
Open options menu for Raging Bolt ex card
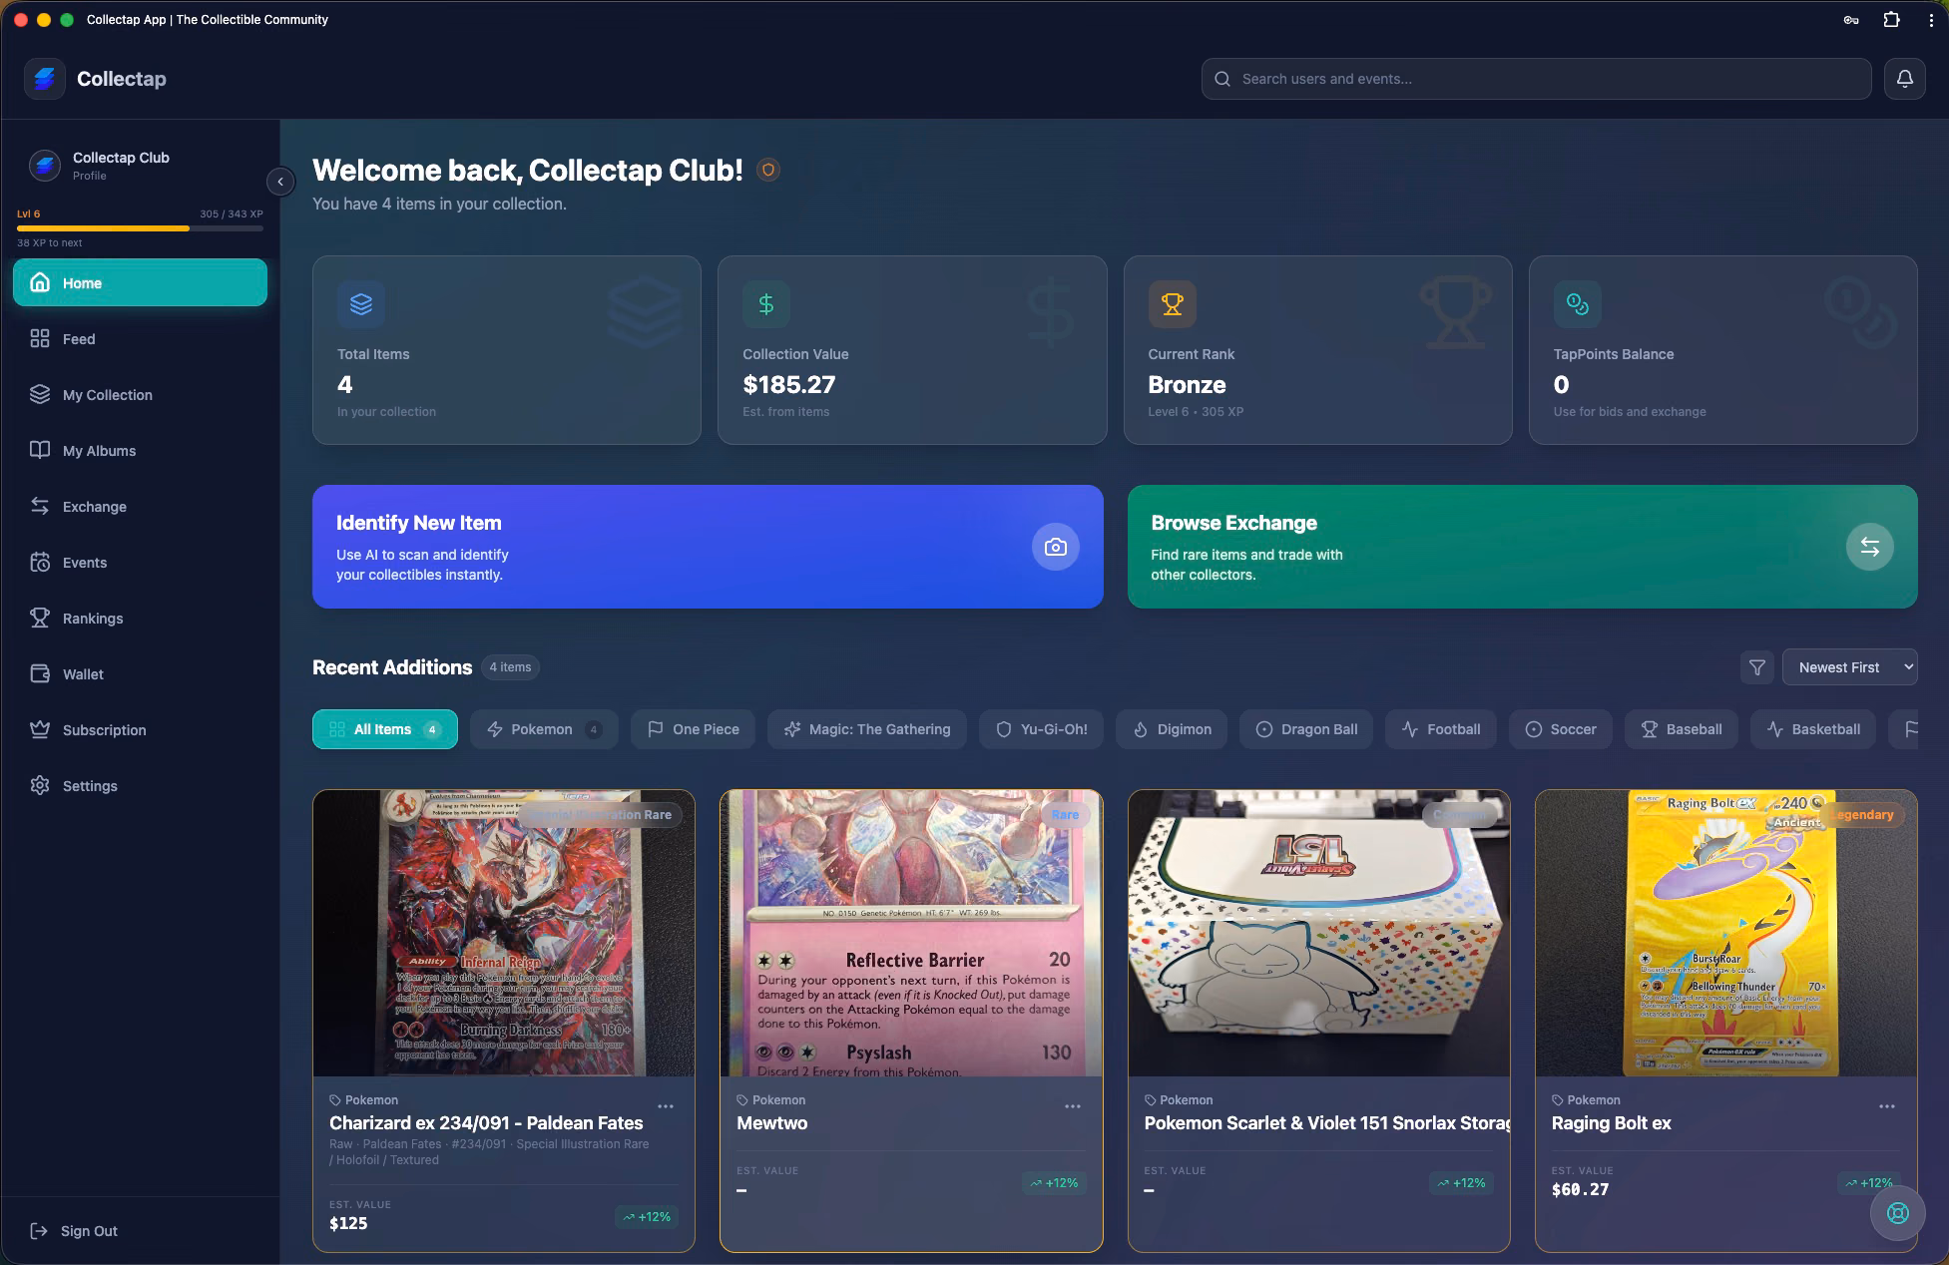point(1887,1106)
